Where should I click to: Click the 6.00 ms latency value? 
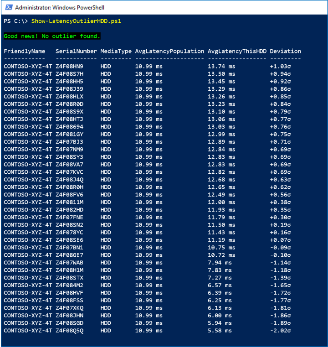[220, 316]
